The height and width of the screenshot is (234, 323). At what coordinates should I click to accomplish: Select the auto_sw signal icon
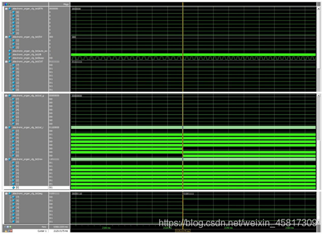click(10, 51)
